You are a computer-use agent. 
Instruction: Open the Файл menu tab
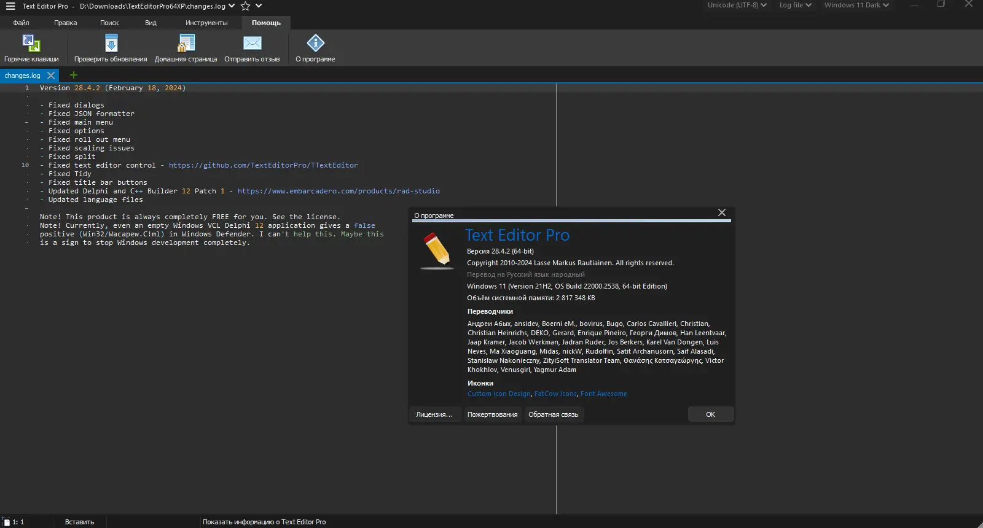coord(21,23)
